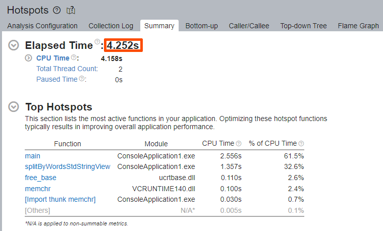The image size is (383, 231).
Task: Click the help icon beside Elapsed Time
Action: pos(97,42)
